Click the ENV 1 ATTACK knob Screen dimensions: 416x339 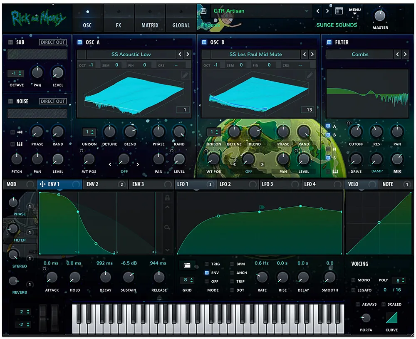click(x=52, y=277)
